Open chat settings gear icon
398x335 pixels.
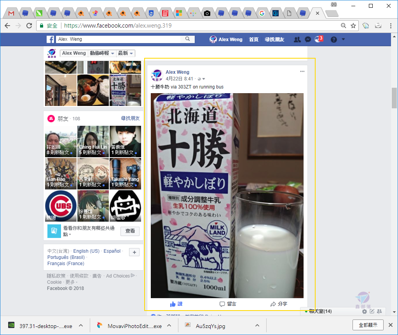(365, 311)
